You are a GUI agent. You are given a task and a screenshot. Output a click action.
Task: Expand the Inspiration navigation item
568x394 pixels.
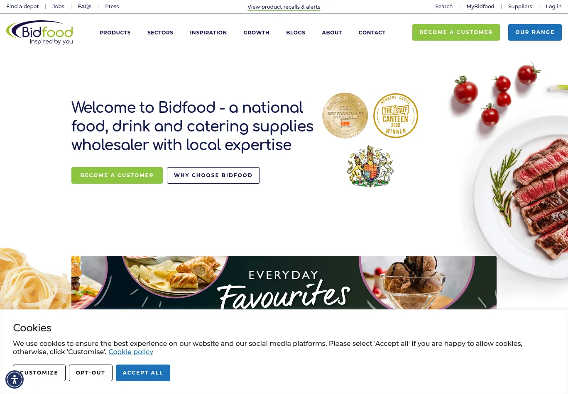coord(208,32)
